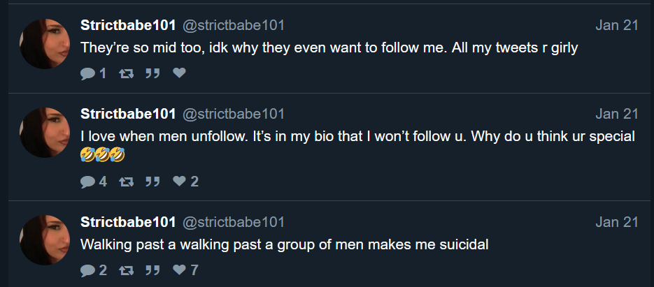The height and width of the screenshot is (287, 654).
Task: Open Jan 21 timestamp of first tweet
Action: [x=617, y=26]
